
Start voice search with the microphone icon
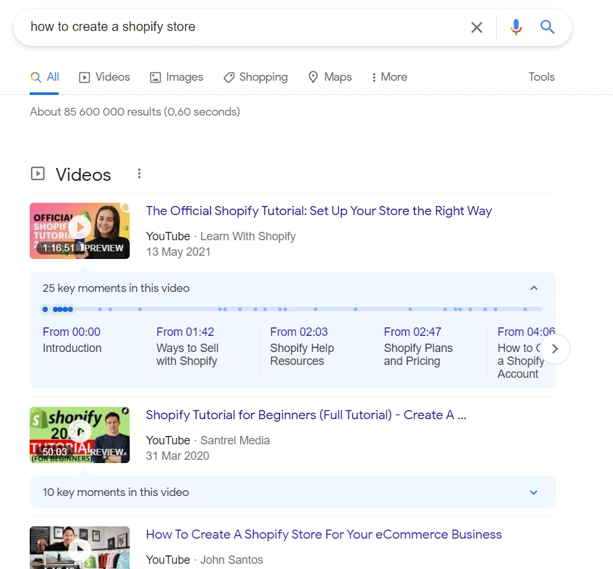point(516,27)
